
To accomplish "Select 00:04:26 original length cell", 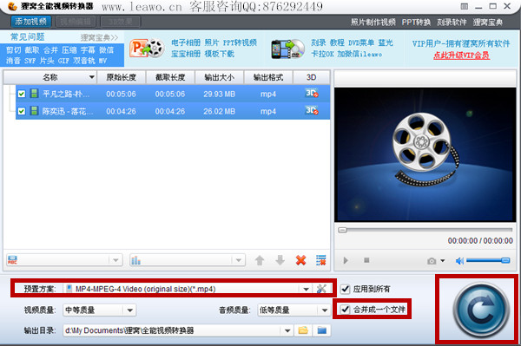I will tap(121, 111).
